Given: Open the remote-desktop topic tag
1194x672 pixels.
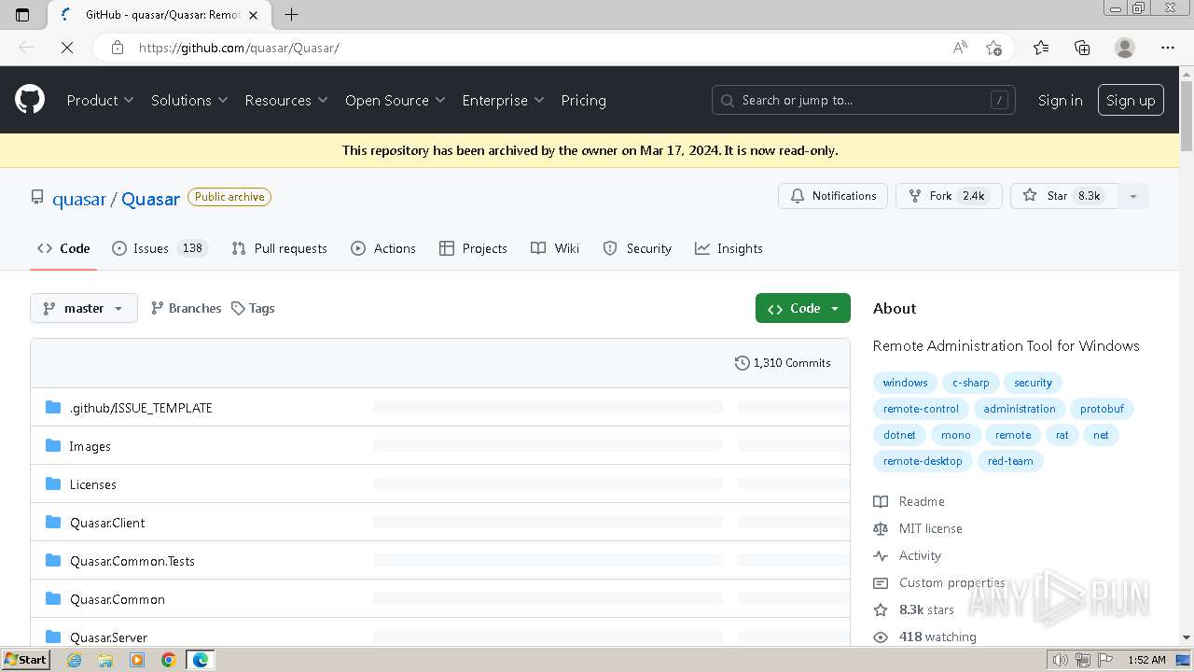Looking at the screenshot, I should (923, 461).
